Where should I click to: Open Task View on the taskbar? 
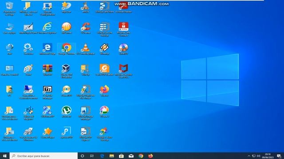(x=92, y=156)
